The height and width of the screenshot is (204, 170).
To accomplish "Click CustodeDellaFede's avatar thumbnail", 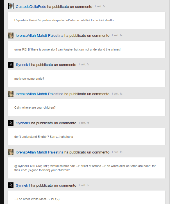I will click(x=11, y=6).
